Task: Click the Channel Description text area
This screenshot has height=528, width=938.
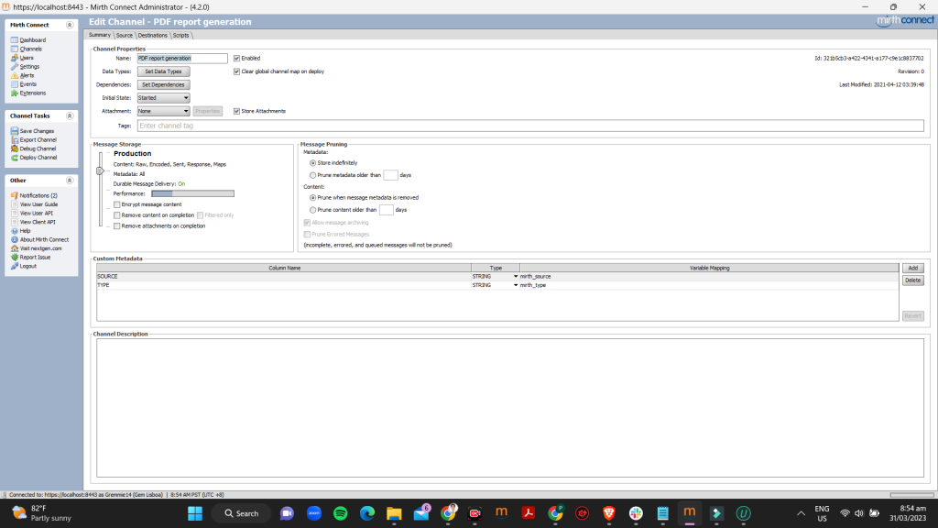Action: pyautogui.click(x=510, y=408)
